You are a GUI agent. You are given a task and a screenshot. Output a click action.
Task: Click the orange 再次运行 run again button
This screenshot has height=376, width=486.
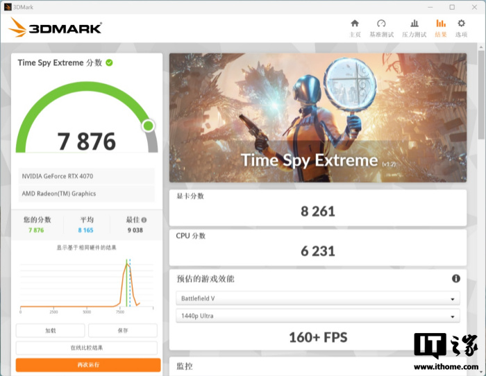coord(88,365)
